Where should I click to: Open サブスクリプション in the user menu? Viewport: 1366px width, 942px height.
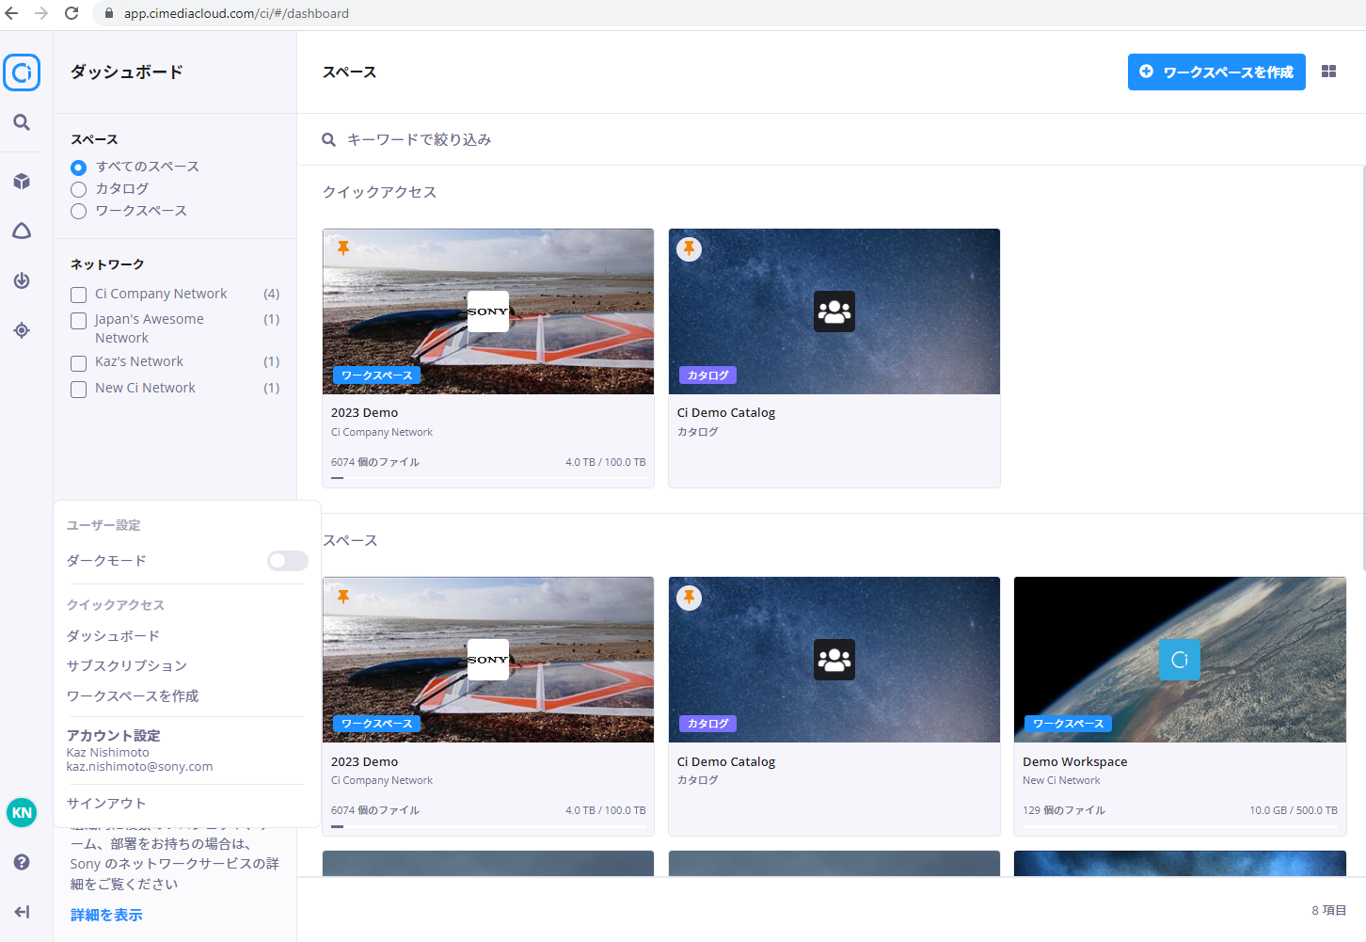click(127, 666)
